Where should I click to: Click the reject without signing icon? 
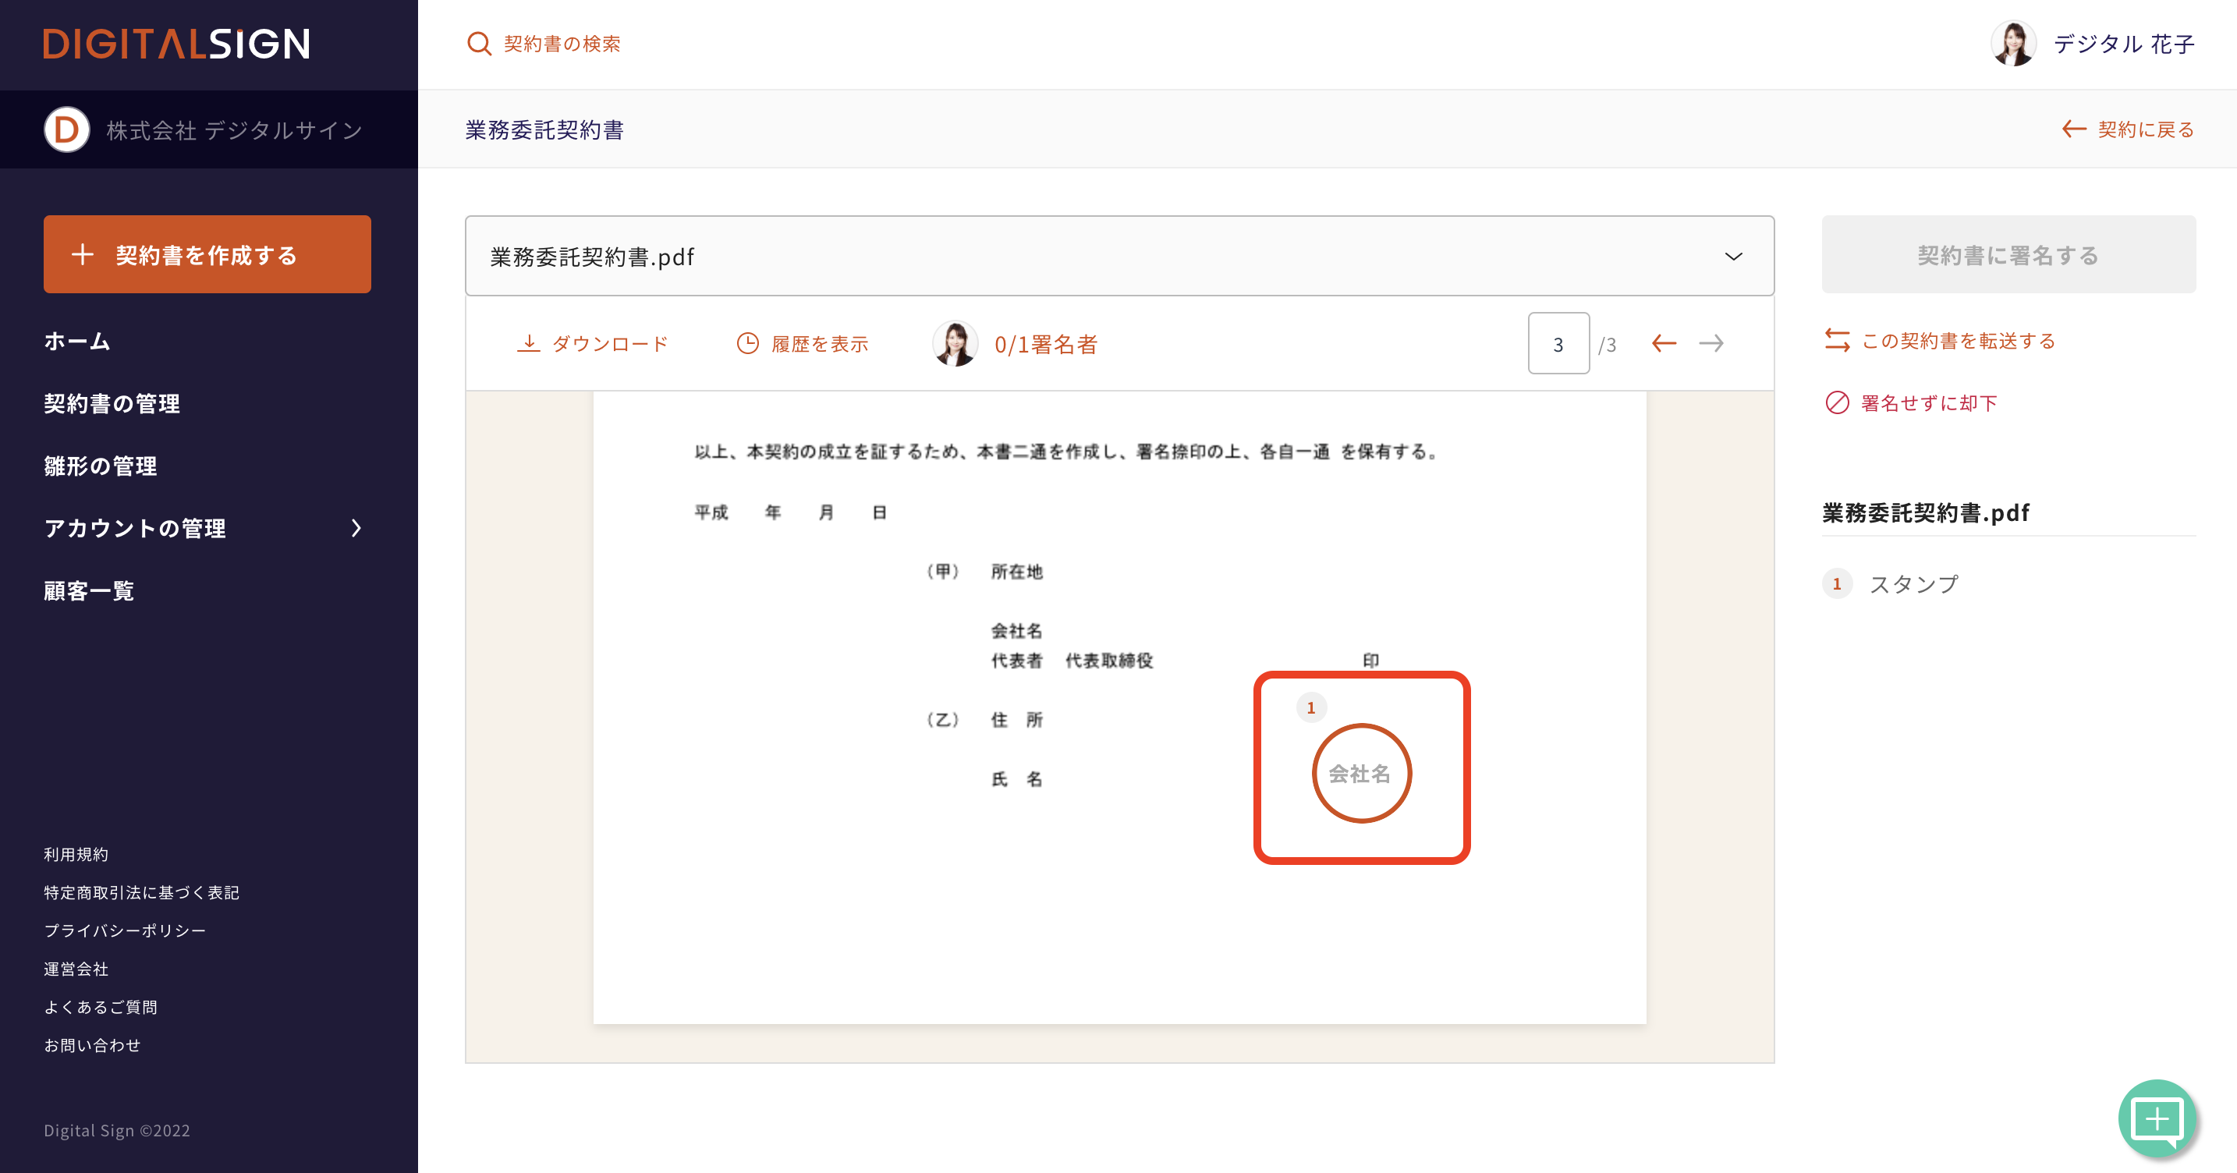[x=1837, y=403]
